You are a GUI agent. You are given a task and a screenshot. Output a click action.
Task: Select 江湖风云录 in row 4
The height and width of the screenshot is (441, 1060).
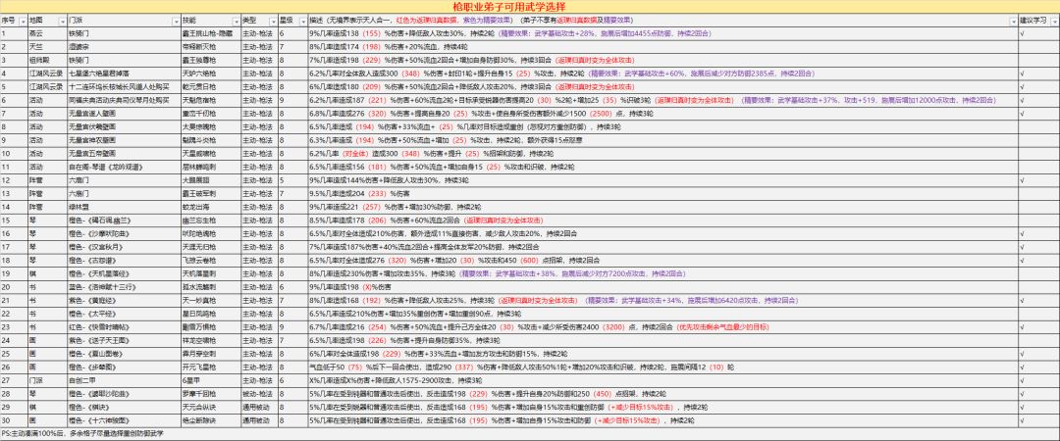[48, 73]
